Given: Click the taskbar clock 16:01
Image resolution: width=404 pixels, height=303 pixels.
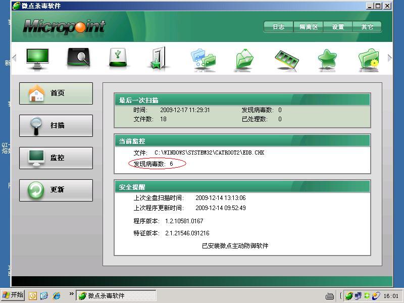Looking at the screenshot, I should tap(391, 296).
